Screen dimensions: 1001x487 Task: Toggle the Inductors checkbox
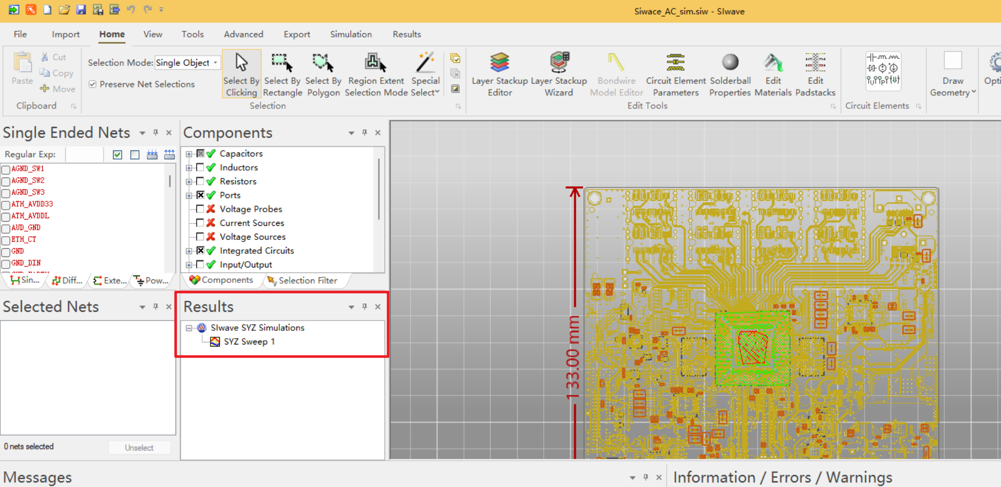click(x=200, y=168)
